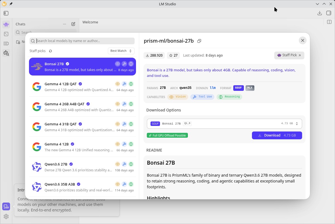Open the downloads icon in top bar

tap(320, 13)
